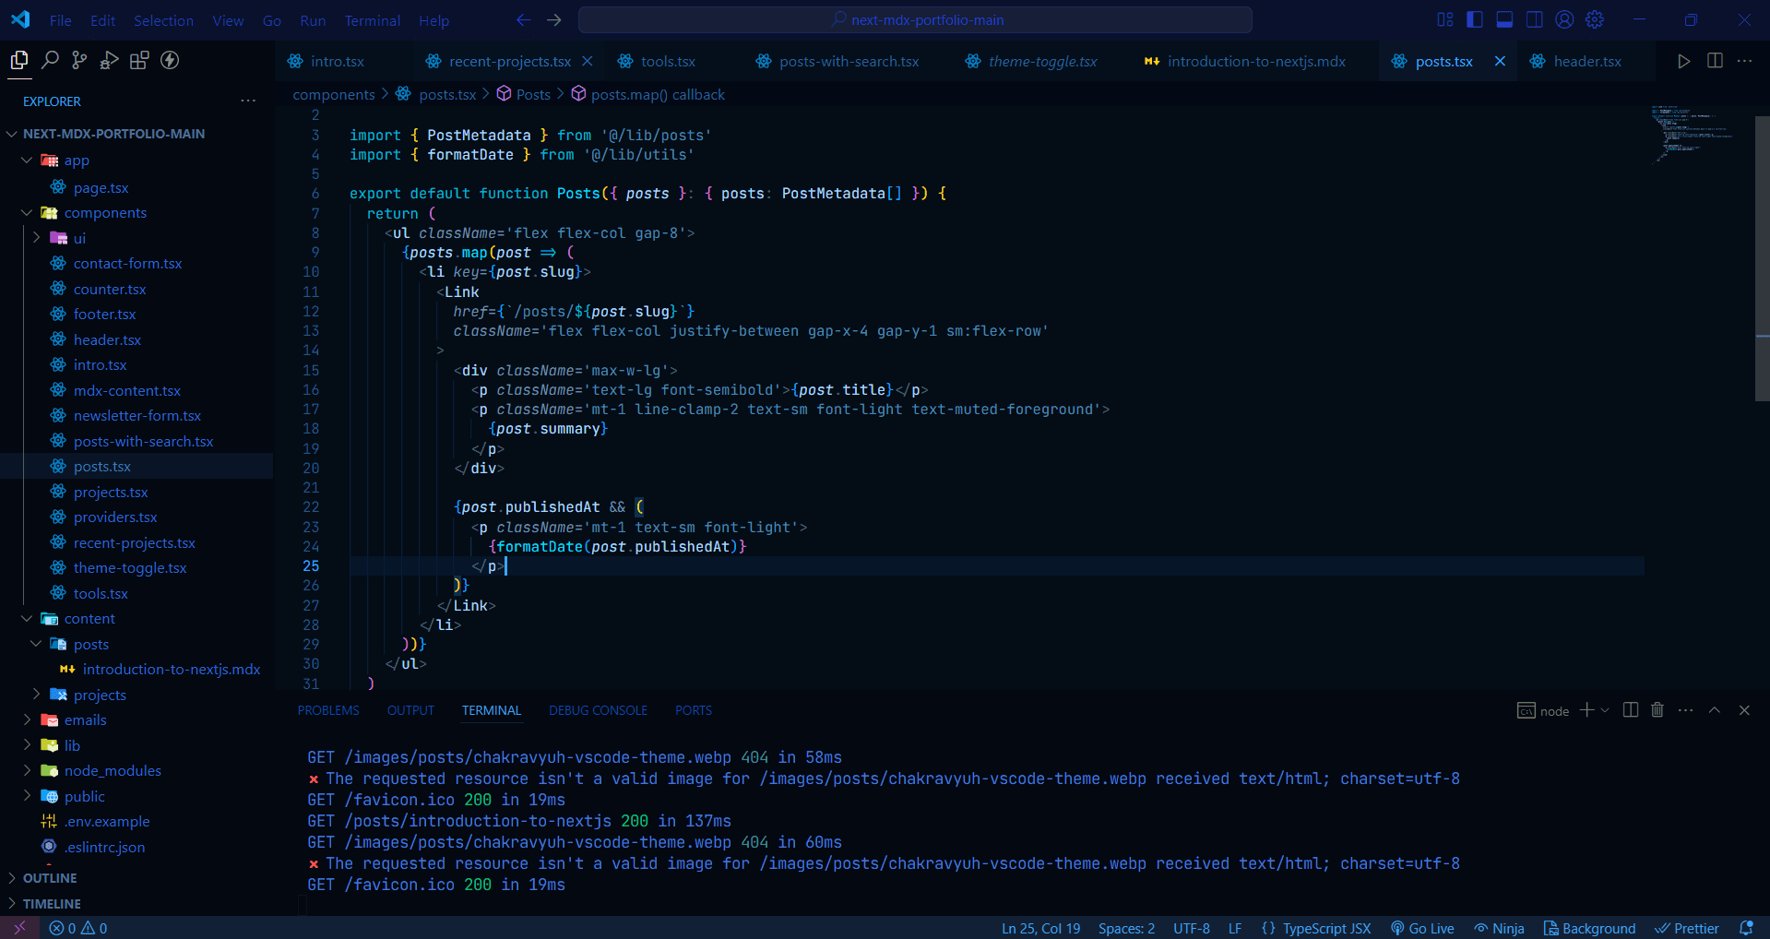Image resolution: width=1770 pixels, height=939 pixels.
Task: Kill terminal with the trash icon
Action: pyautogui.click(x=1657, y=710)
